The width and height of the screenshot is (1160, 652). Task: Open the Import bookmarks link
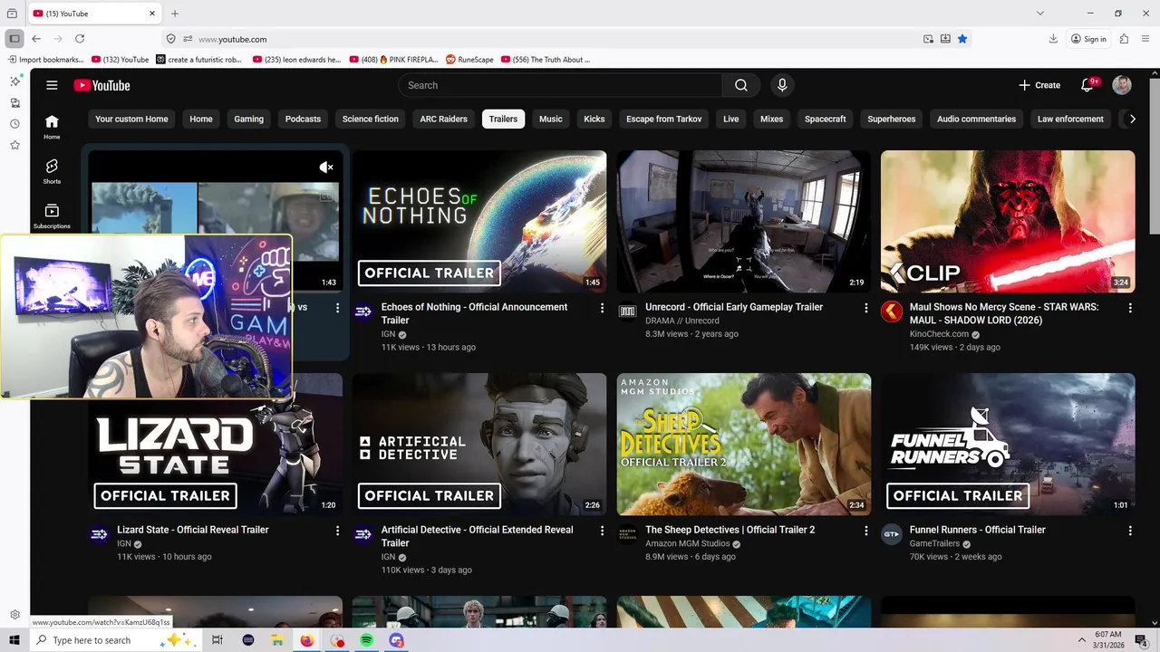[x=45, y=60]
